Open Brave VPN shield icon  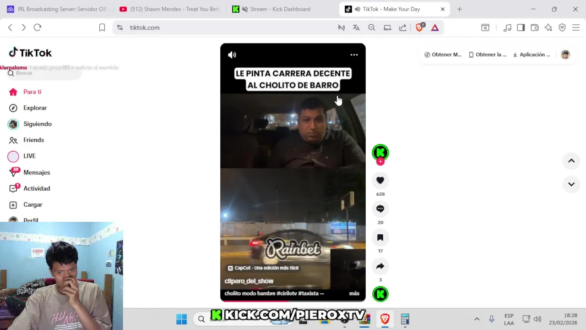tap(562, 27)
